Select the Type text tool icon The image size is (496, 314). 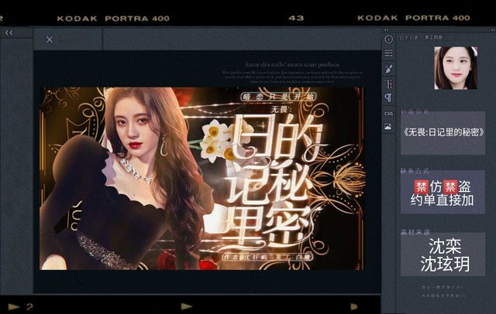point(388,83)
